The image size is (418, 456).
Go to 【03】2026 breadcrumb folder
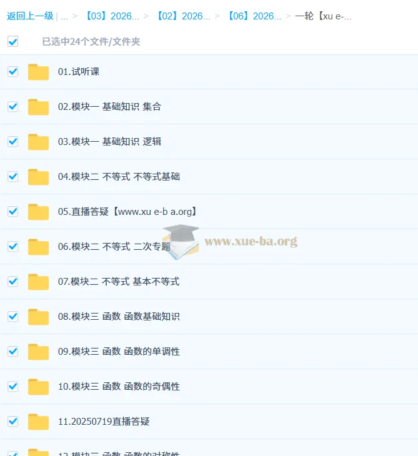[112, 16]
